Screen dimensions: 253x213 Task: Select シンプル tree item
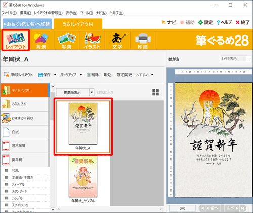(x=17, y=198)
